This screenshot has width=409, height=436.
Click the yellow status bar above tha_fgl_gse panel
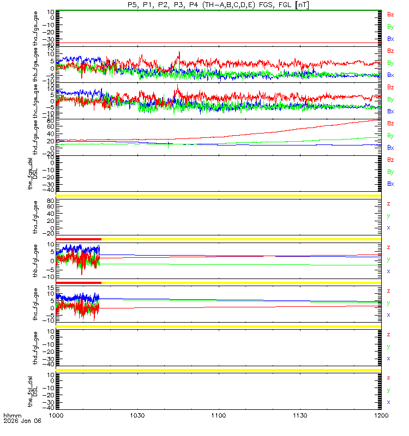coord(219,196)
